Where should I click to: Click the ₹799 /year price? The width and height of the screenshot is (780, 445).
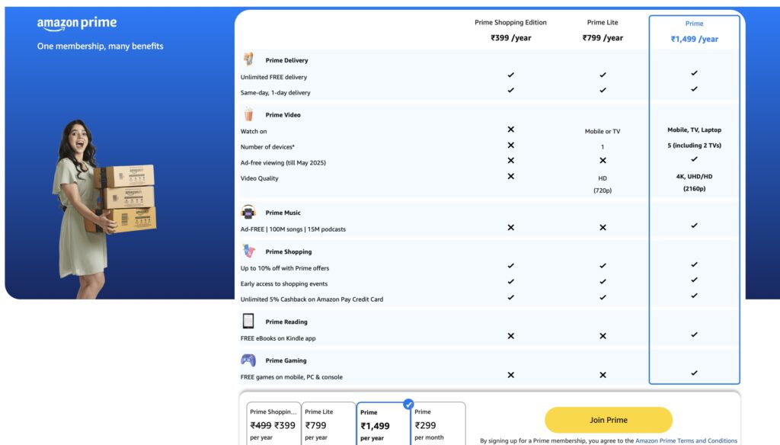(603, 38)
